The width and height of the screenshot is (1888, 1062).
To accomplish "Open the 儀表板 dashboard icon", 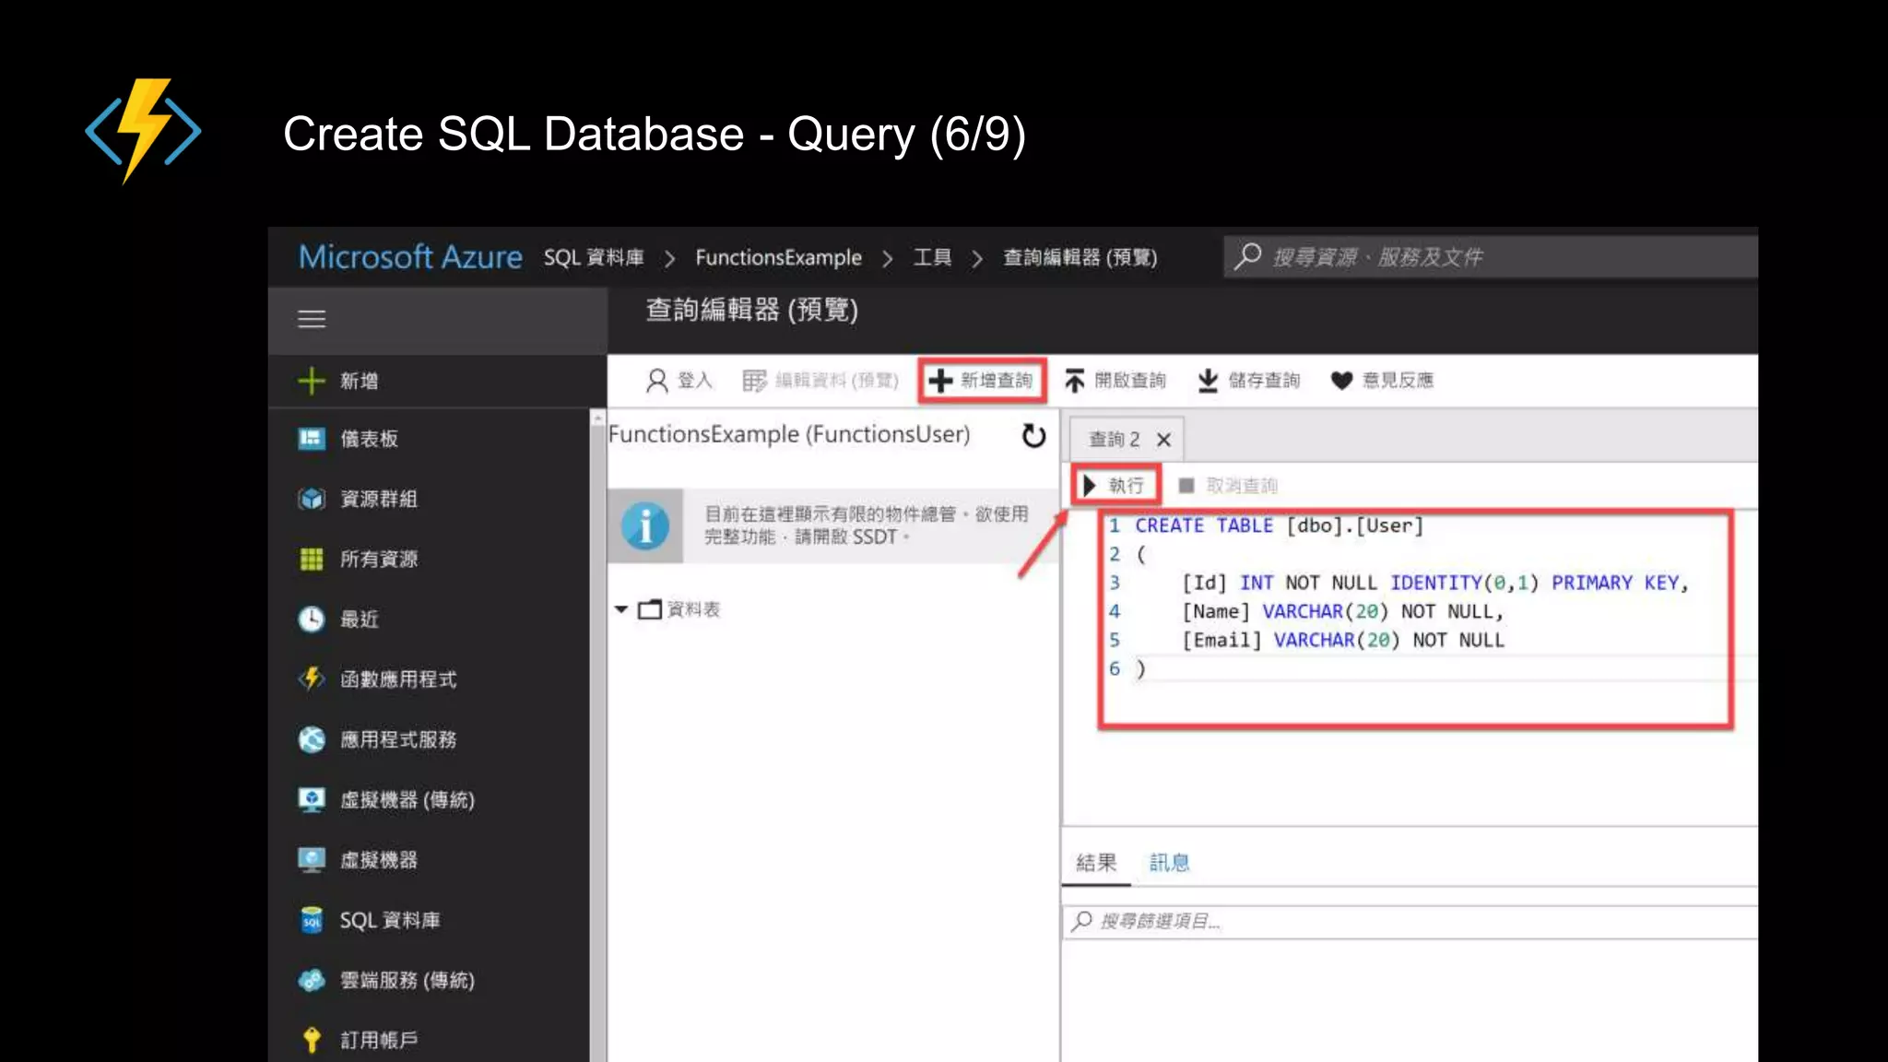I will click(x=312, y=439).
